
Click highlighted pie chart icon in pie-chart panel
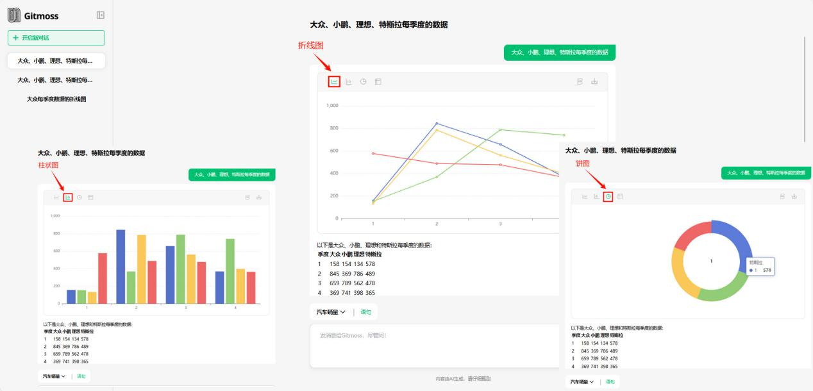point(608,196)
